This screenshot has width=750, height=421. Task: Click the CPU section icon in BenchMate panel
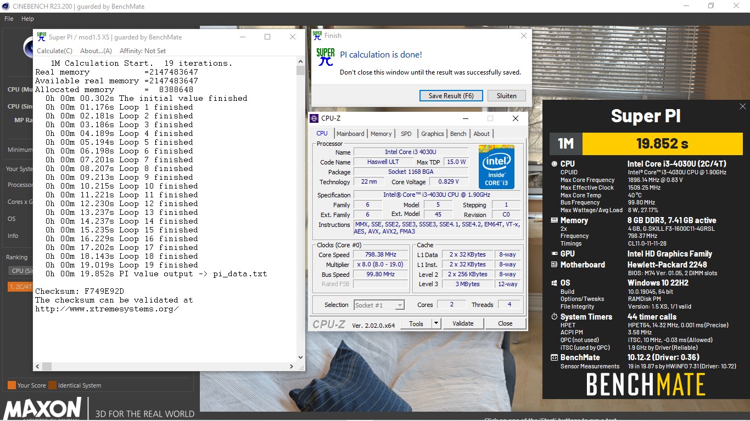(554, 164)
